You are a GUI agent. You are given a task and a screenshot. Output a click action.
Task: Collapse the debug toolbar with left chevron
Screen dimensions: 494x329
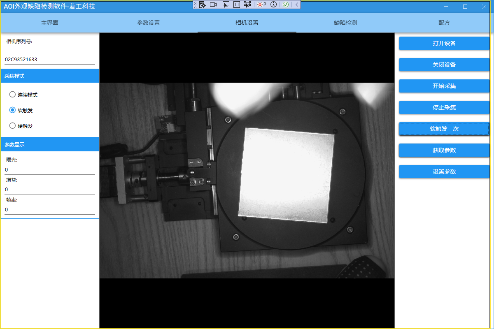(x=297, y=5)
